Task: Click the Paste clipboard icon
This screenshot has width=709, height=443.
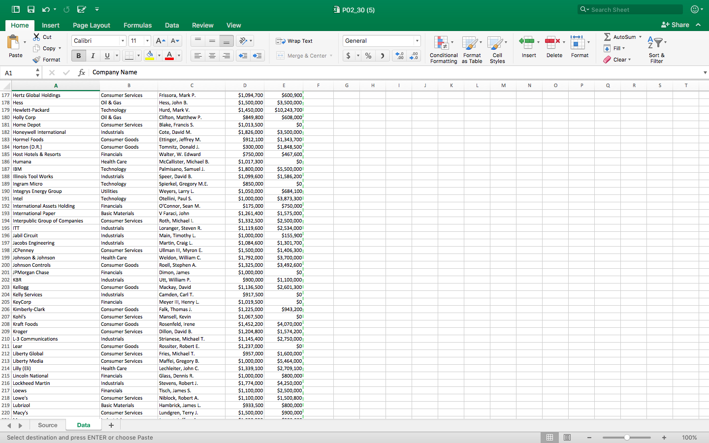Action: tap(14, 42)
